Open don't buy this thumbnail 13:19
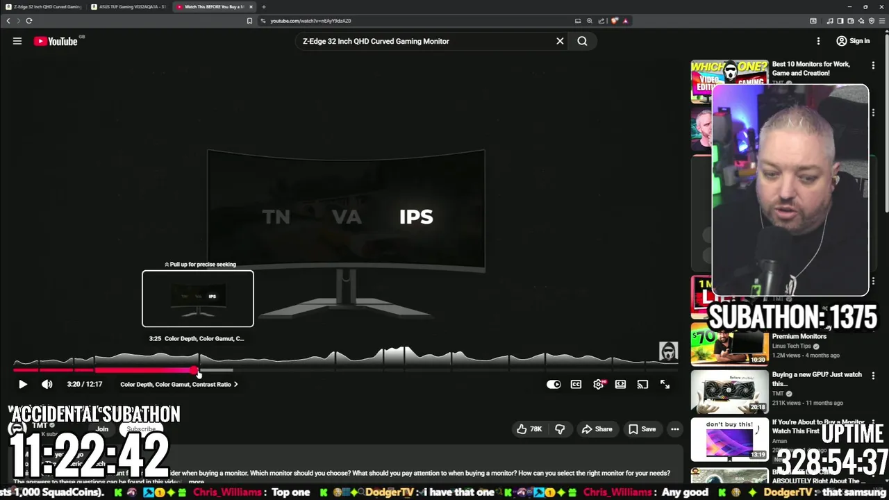This screenshot has height=500, width=889. [729, 439]
